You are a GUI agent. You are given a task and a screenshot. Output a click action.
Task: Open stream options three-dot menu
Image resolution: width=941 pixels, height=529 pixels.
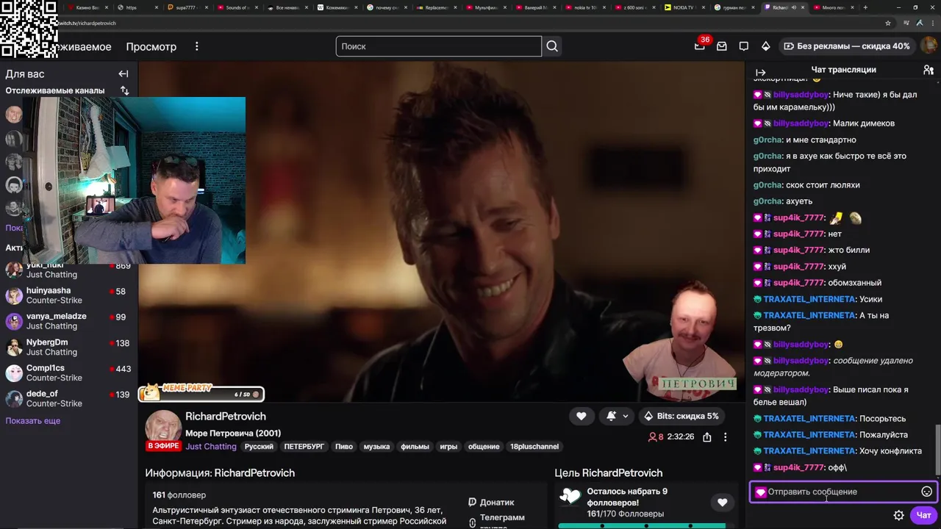[x=725, y=436]
